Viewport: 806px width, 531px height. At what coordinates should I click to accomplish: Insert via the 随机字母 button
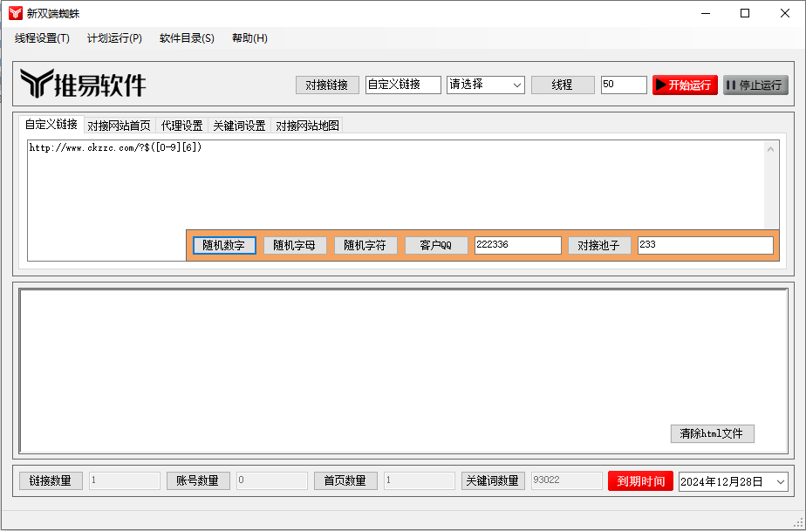pyautogui.click(x=295, y=245)
